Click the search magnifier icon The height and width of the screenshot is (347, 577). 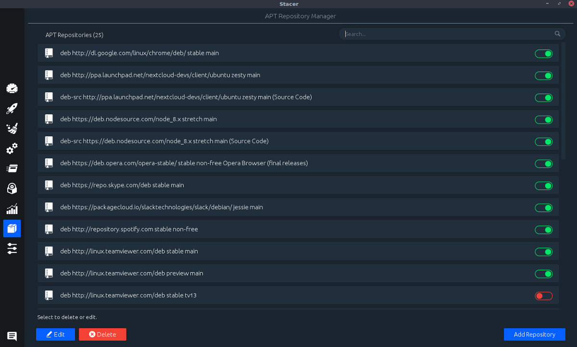(557, 34)
